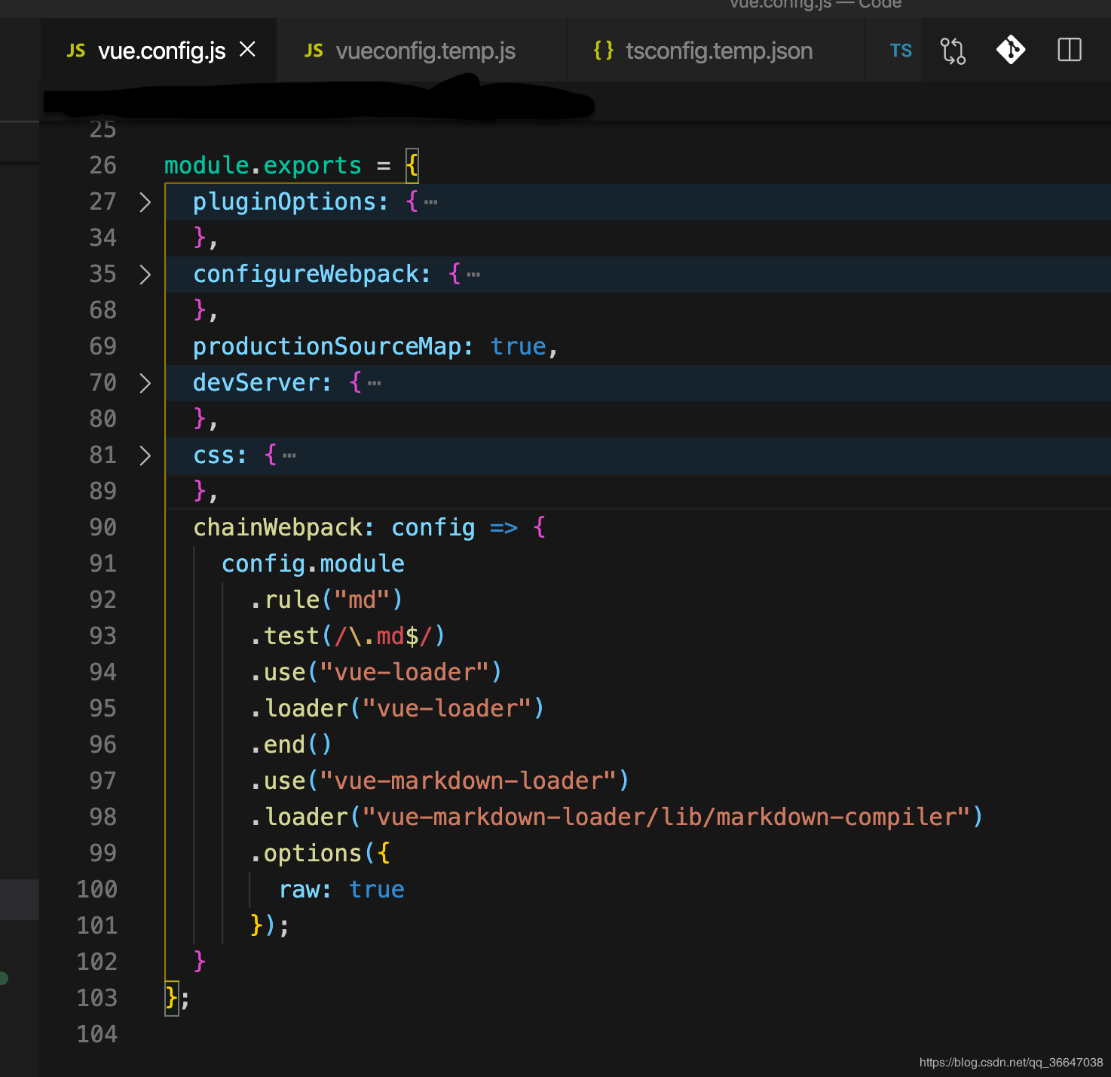Screen dimensions: 1111x1077
Task: Close the vue.config.js tab
Action: [x=247, y=50]
